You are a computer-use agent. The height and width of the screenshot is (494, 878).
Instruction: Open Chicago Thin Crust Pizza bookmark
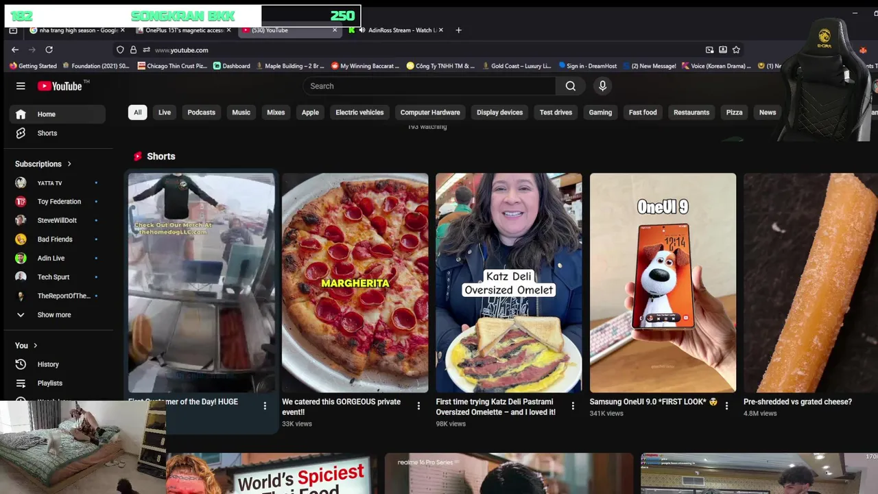[x=172, y=66]
